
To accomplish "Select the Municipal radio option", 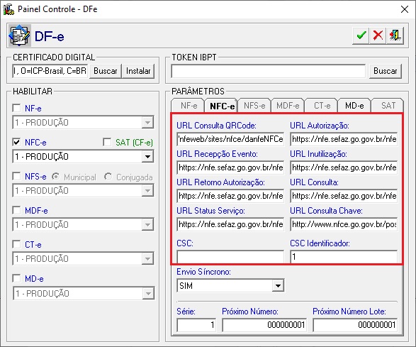I will pos(55,177).
